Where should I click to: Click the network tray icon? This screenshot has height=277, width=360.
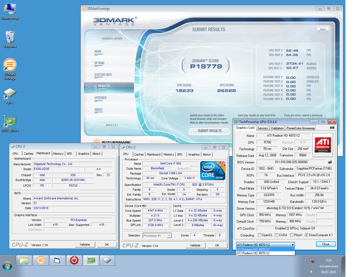[x=312, y=261]
